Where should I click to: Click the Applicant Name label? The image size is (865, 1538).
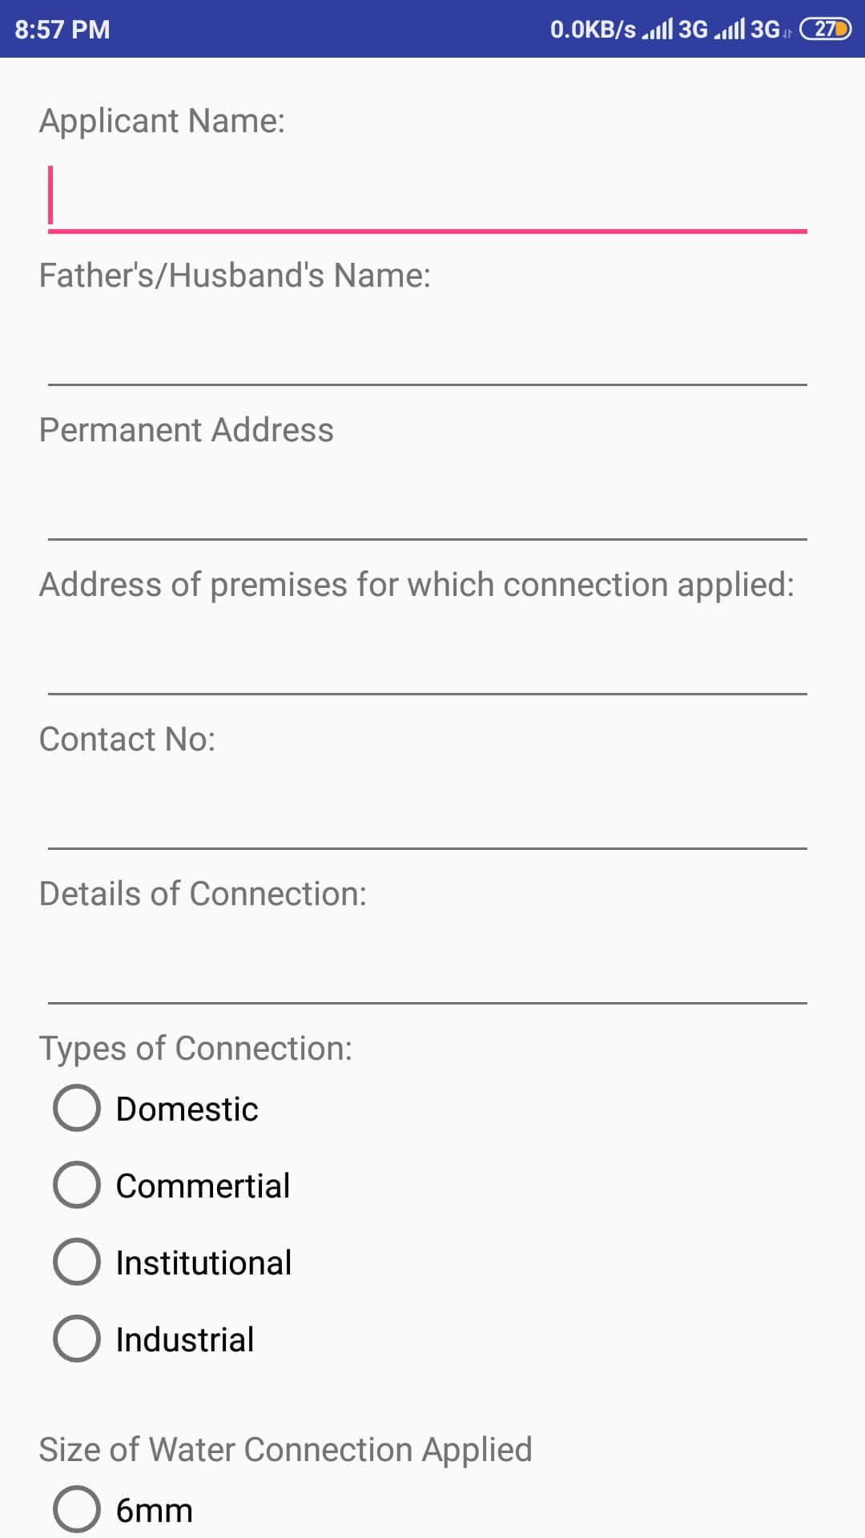click(x=162, y=121)
